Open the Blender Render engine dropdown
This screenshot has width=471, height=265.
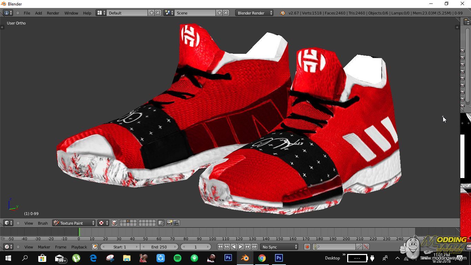pyautogui.click(x=254, y=13)
